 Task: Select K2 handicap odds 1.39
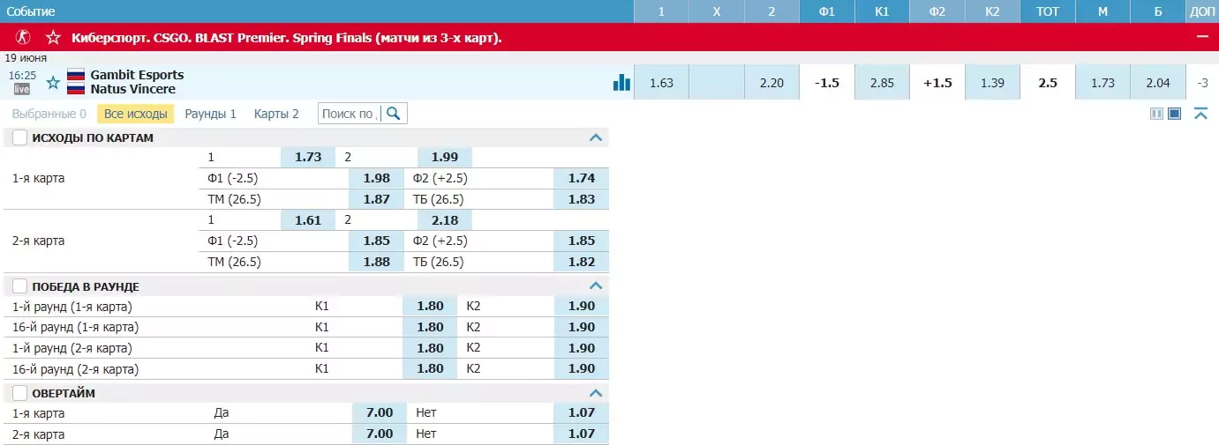992,83
